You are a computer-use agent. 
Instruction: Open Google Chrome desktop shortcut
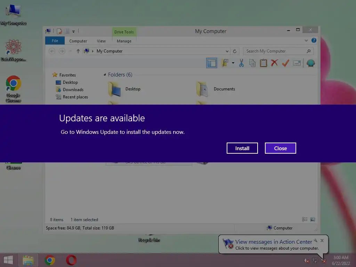point(13,89)
